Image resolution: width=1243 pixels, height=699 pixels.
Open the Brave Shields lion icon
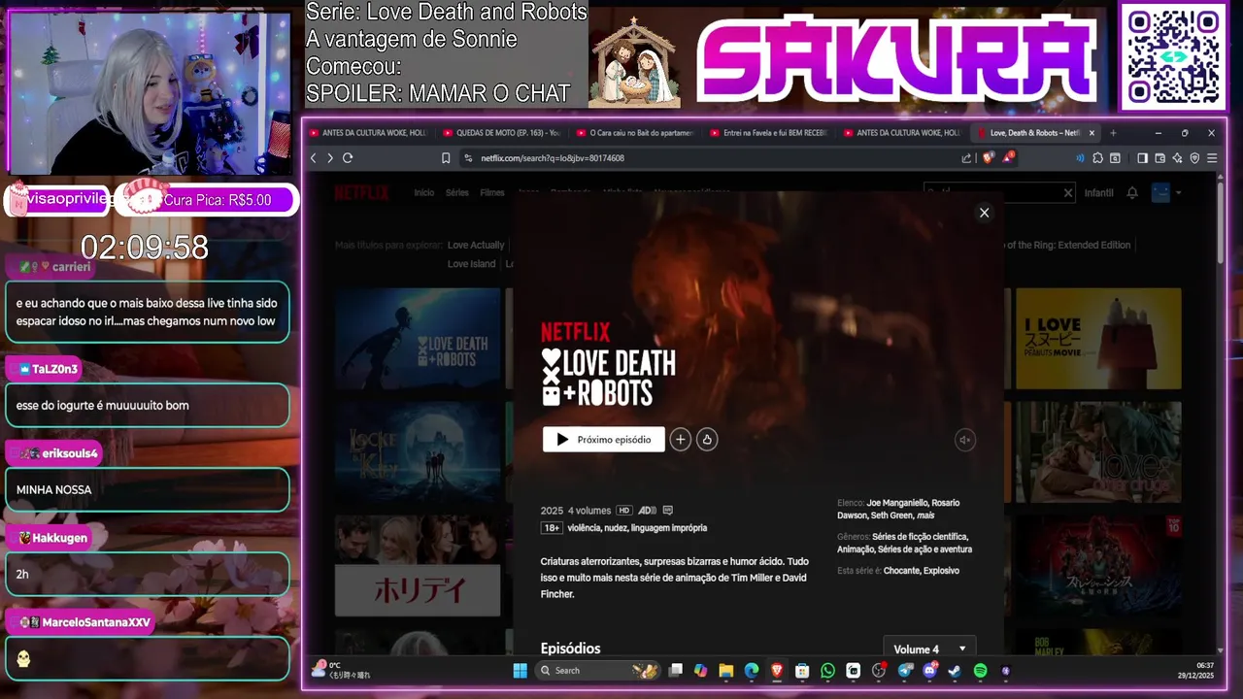[x=988, y=157]
